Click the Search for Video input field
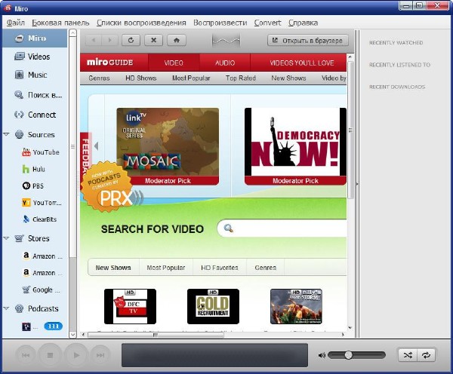The height and width of the screenshot is (374, 453). pyautogui.click(x=287, y=228)
